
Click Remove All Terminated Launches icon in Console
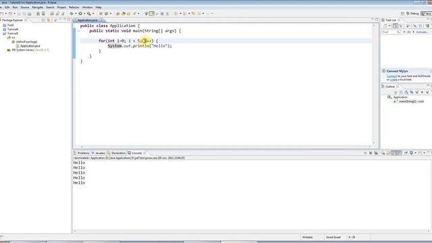[376, 153]
